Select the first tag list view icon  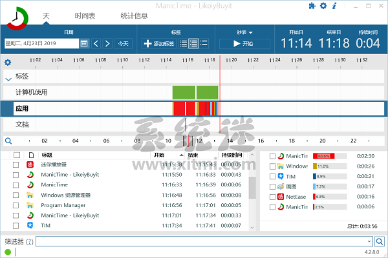tap(183, 43)
